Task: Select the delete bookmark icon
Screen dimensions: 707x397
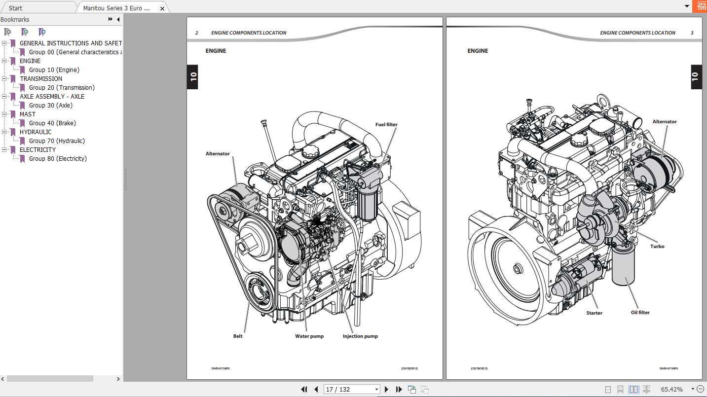Action: (x=7, y=32)
